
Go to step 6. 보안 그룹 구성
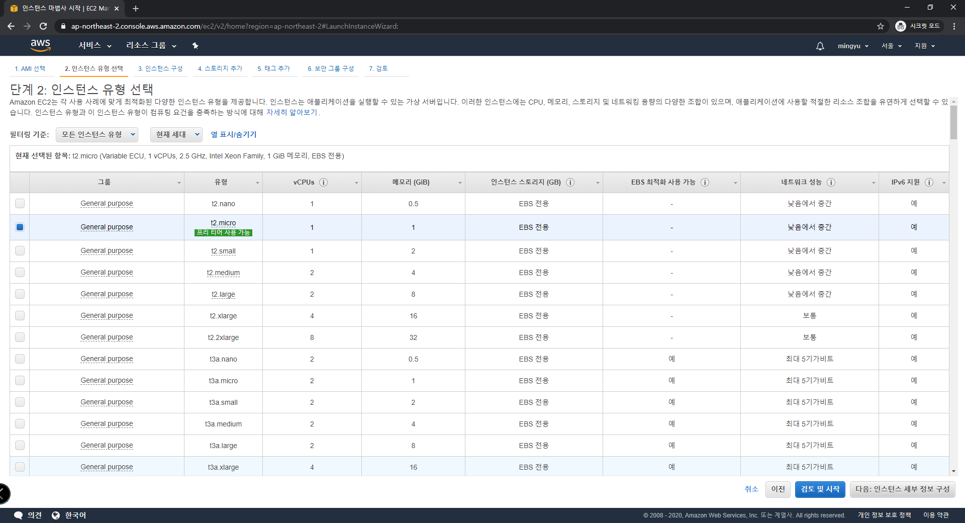(x=331, y=68)
